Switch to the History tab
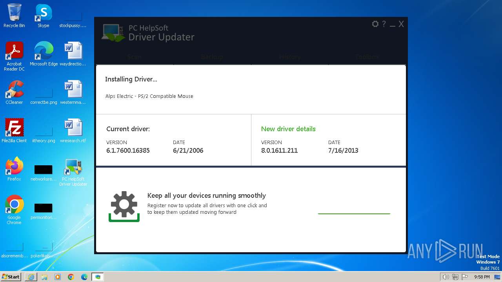The image size is (502, 282). [290, 57]
